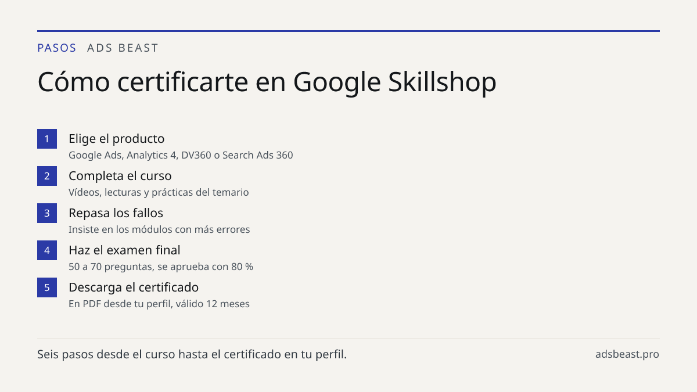Click Insiste en los módulos con más errores

(x=159, y=229)
